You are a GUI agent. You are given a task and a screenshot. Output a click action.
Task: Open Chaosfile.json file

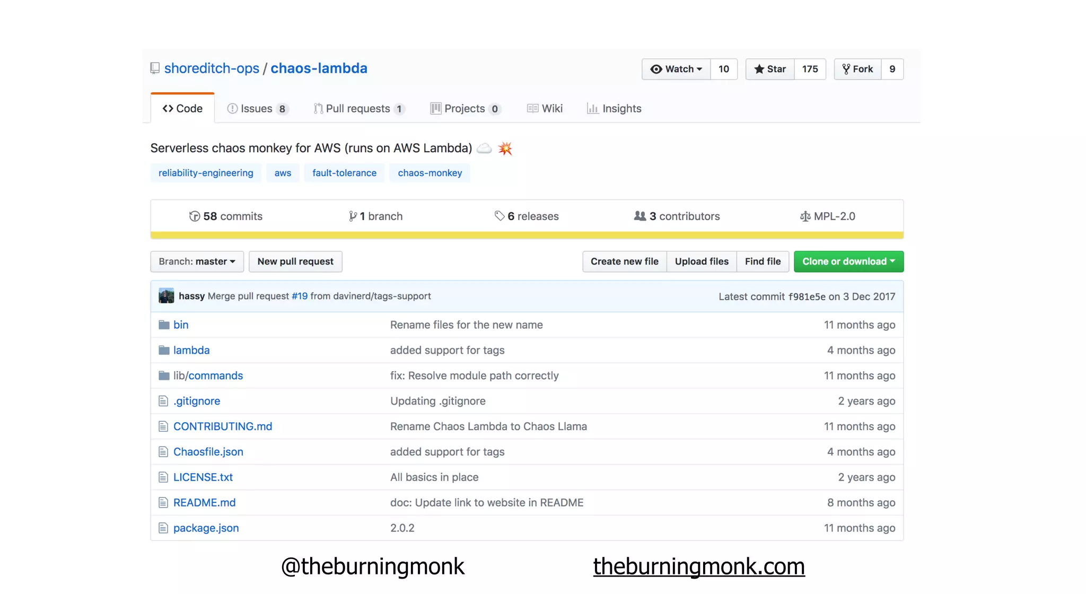[208, 452]
